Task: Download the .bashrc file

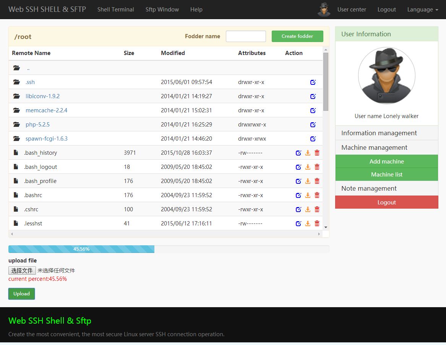Action: 308,195
